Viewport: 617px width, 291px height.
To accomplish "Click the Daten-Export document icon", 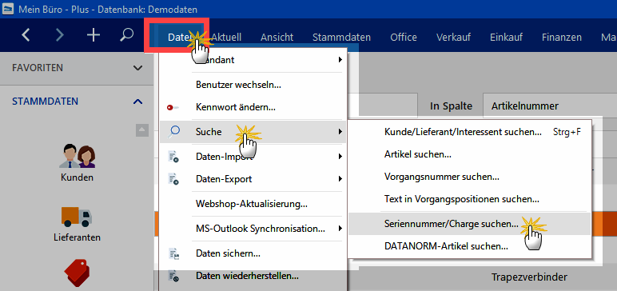I will pos(173,179).
